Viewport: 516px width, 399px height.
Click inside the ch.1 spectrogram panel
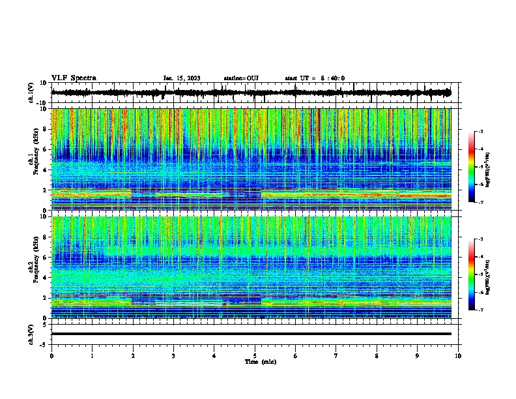click(251, 159)
